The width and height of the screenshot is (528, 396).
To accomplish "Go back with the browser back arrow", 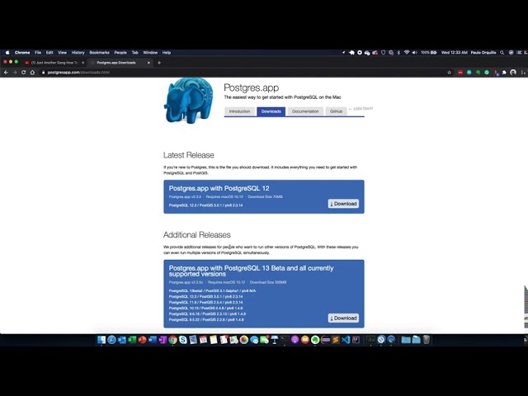I will tap(6, 73).
